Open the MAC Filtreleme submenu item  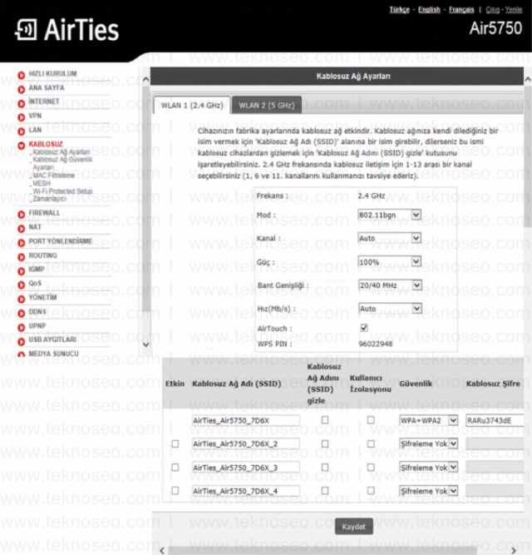[x=54, y=176]
